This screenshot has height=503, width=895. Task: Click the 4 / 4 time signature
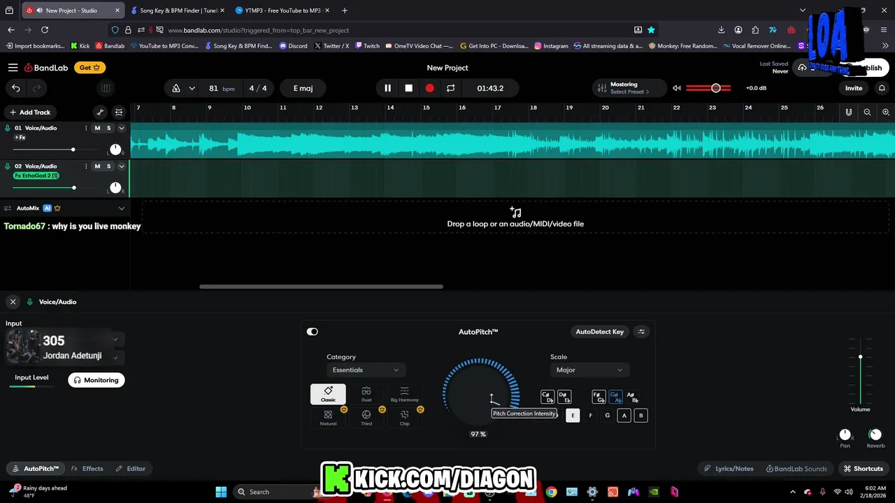pos(258,88)
